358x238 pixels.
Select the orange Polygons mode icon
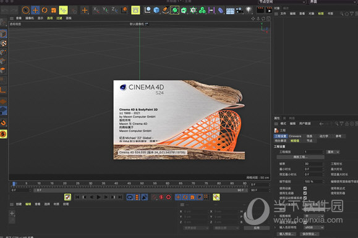(3, 70)
